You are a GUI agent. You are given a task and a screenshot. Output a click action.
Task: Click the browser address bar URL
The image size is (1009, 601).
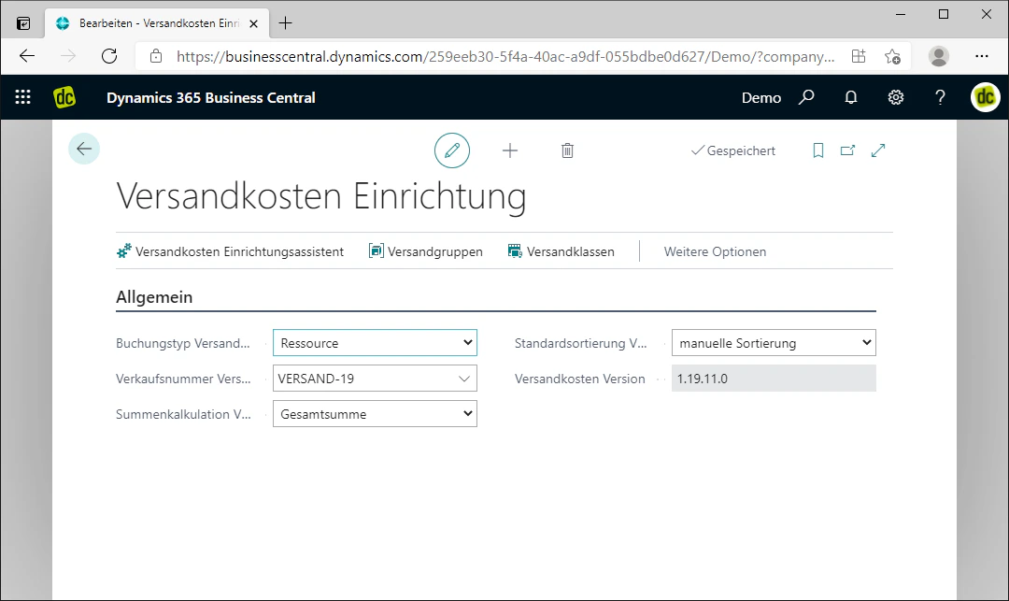(x=505, y=57)
